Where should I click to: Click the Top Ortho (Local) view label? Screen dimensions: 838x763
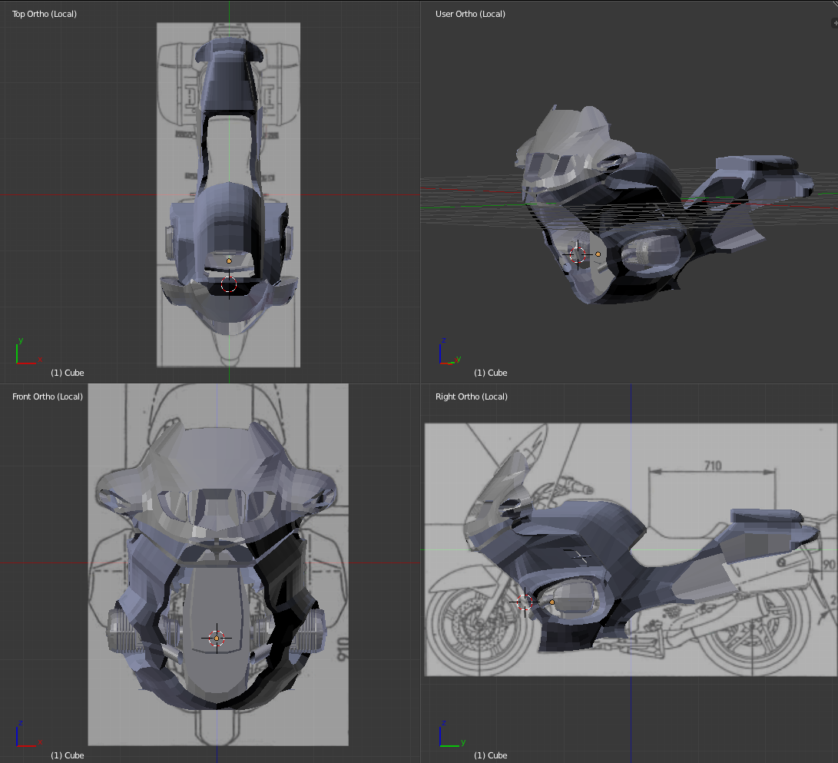(x=45, y=14)
